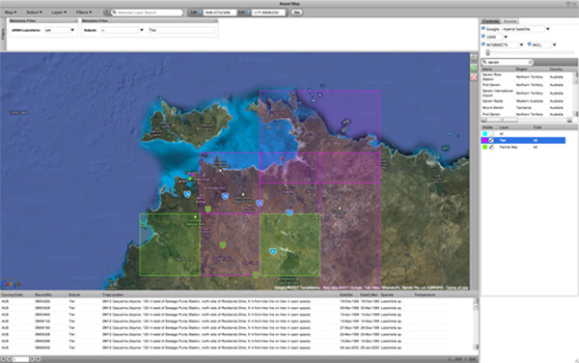Screen dimensions: 579x363
Task: Click the green refresh icon beside the map
Action: point(474,68)
